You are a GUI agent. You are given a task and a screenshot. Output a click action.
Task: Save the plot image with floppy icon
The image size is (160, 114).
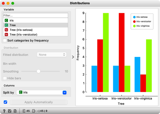pos(10,111)
